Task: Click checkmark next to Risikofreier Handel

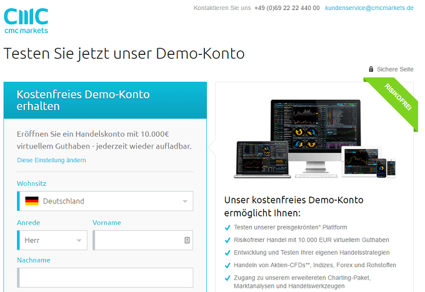Action: point(227,240)
